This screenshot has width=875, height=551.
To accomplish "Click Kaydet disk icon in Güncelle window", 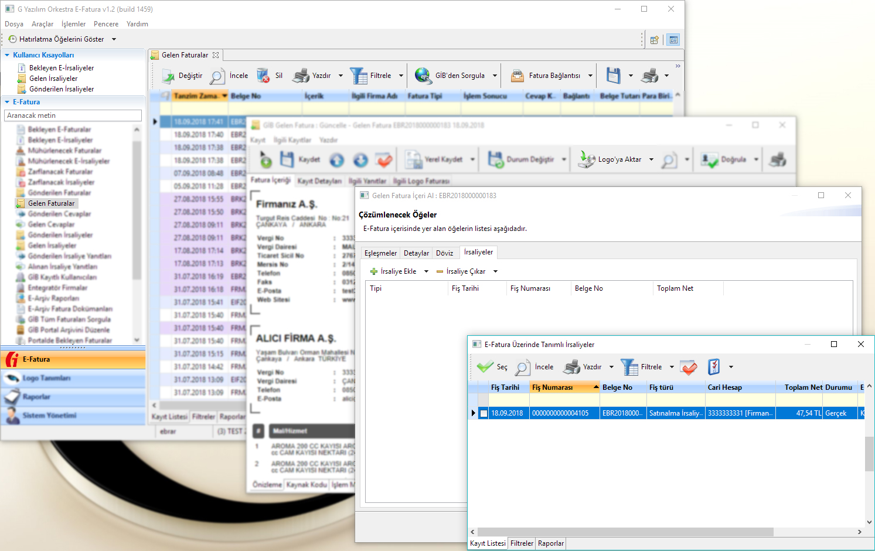I will click(x=287, y=159).
